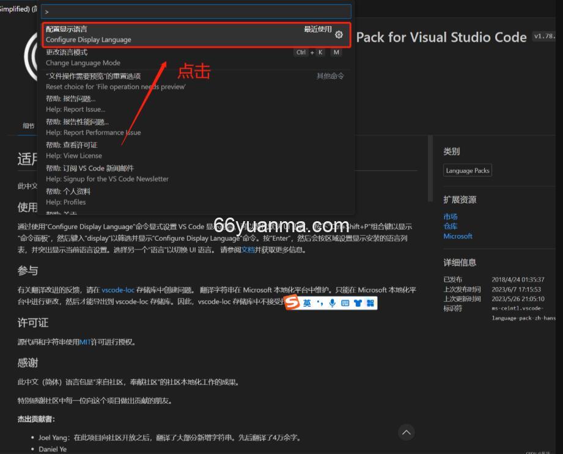Click inside the command palette input field
563x454 pixels.
(196, 11)
